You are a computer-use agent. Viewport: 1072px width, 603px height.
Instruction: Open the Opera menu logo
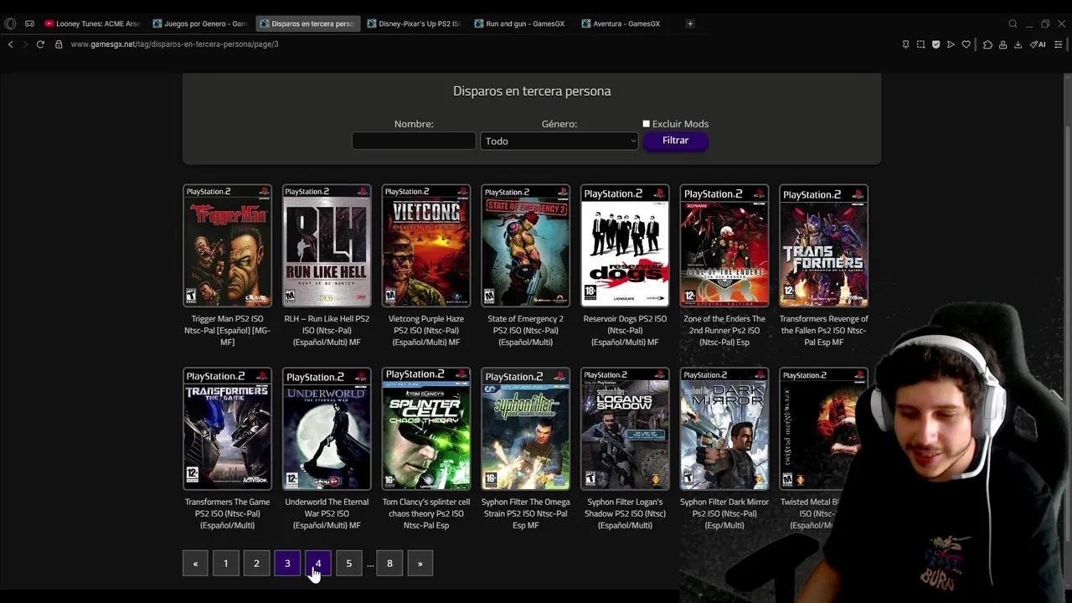(10, 23)
